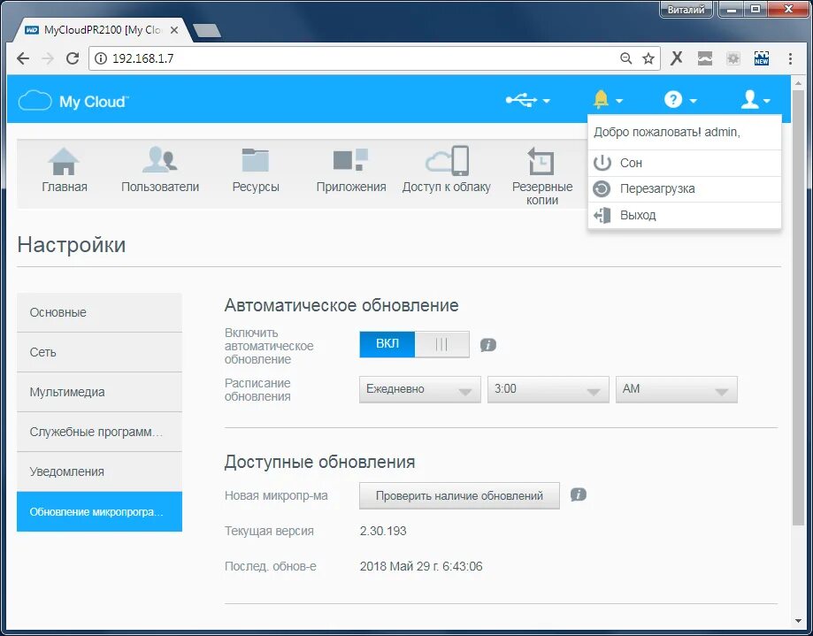Click the gear extension icon in toolbar

pos(733,58)
